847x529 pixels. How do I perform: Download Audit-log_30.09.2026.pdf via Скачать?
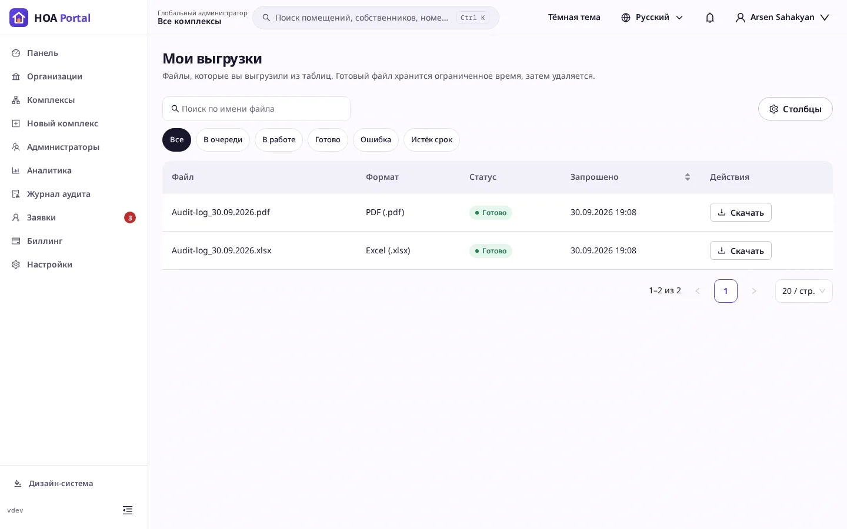tap(741, 212)
